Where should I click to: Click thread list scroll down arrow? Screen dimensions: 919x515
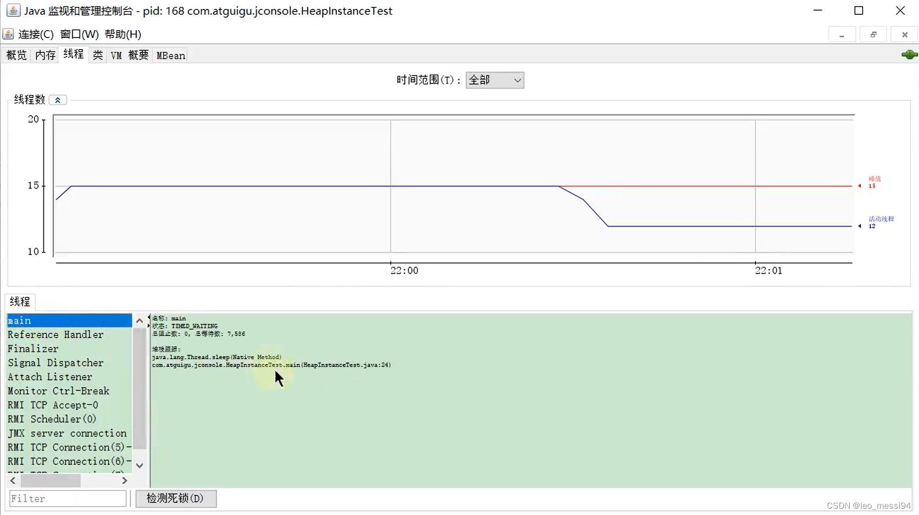coord(140,465)
